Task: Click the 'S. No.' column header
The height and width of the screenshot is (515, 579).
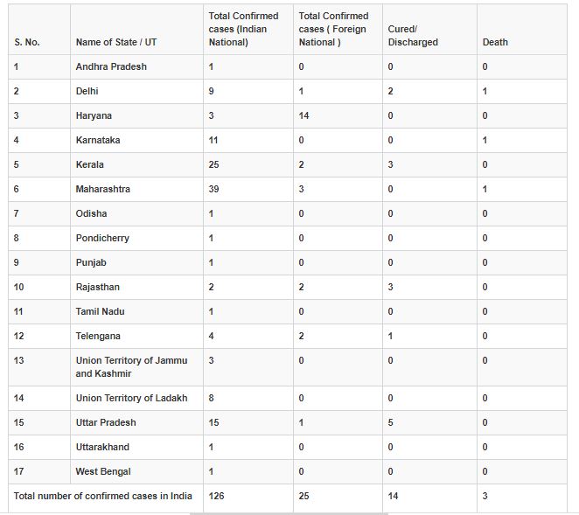Action: tap(27, 42)
